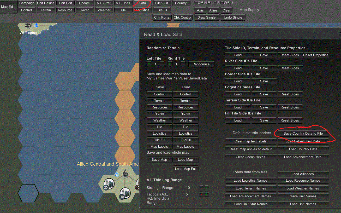Click the Clear Ocean Hexes button
Screen dimensions: 341x213
251,157
